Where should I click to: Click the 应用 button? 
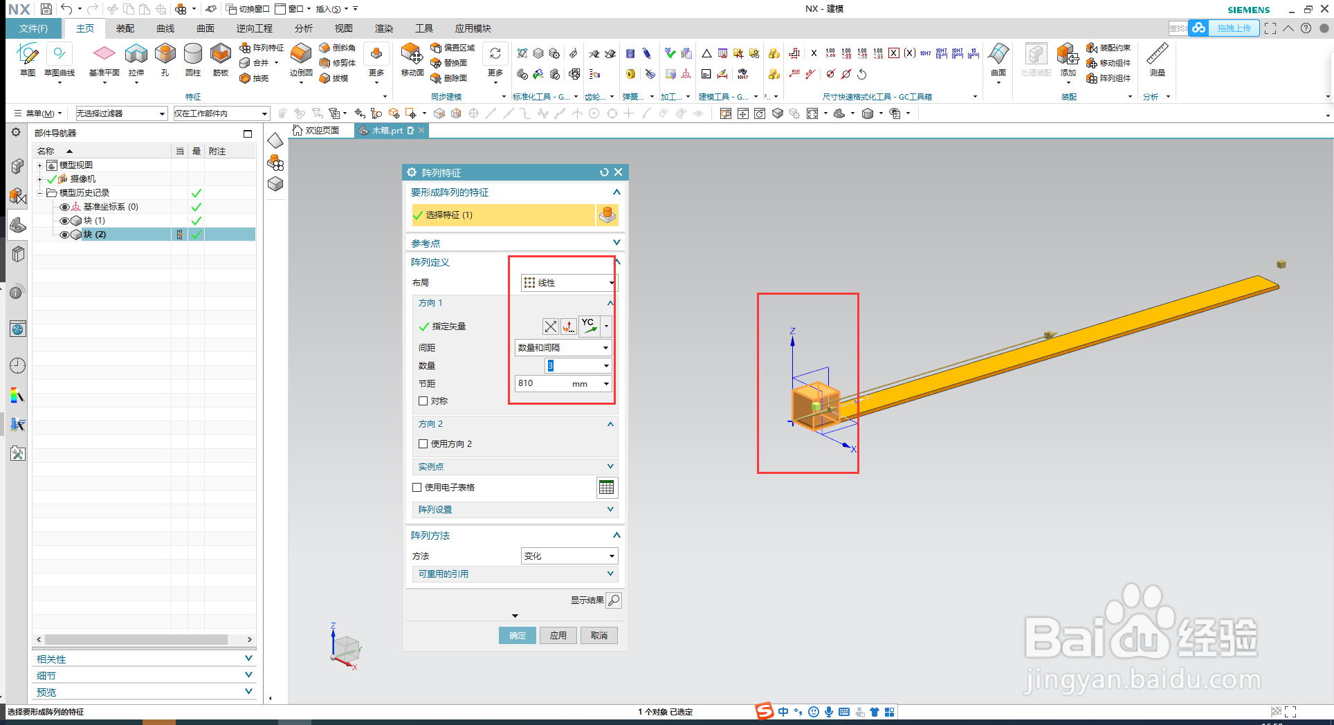point(558,635)
